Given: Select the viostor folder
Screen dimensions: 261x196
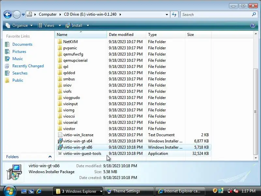Looking at the screenshot, I should [69, 128].
